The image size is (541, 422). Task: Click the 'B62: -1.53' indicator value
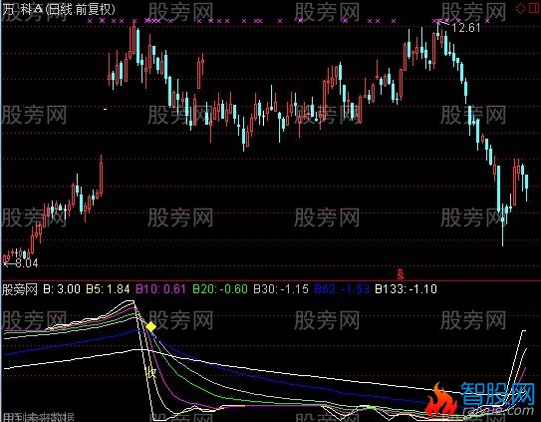point(342,289)
